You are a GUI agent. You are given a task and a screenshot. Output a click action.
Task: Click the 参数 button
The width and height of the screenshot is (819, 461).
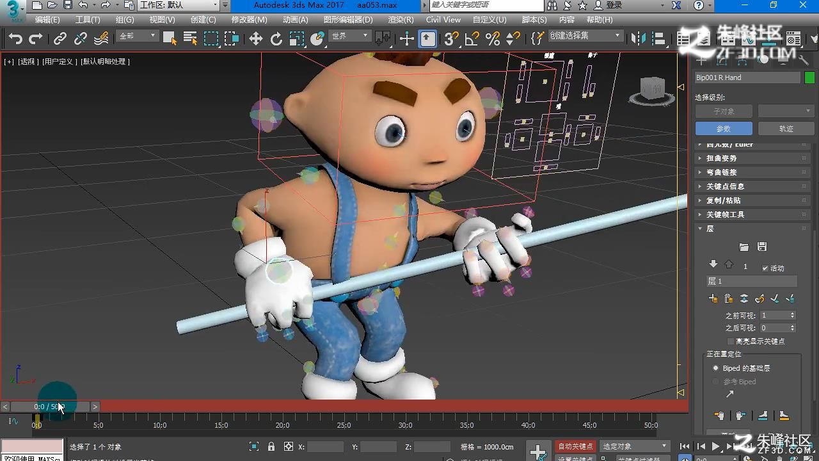click(x=724, y=129)
